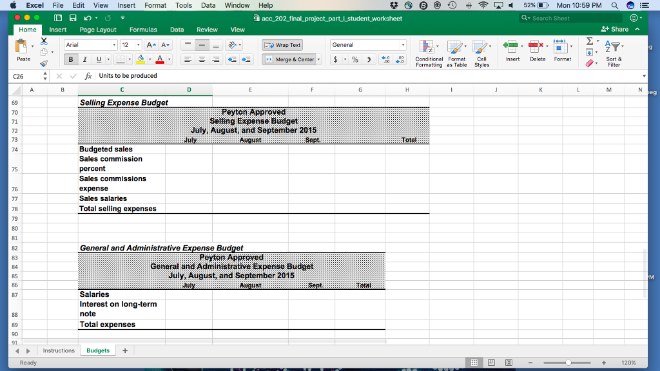This screenshot has width=660, height=371.
Task: Toggle Bold formatting
Action: [72, 59]
